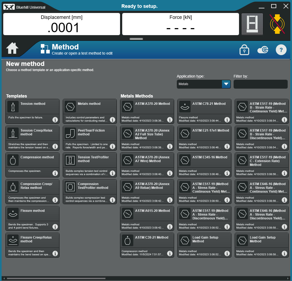This screenshot has height=281, width=292.
Task: Show info for ASTM C39-21 Method
Action: pos(170,253)
